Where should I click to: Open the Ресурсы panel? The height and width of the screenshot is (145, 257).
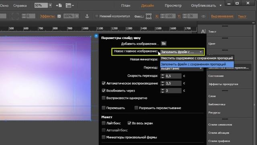coord(214,113)
